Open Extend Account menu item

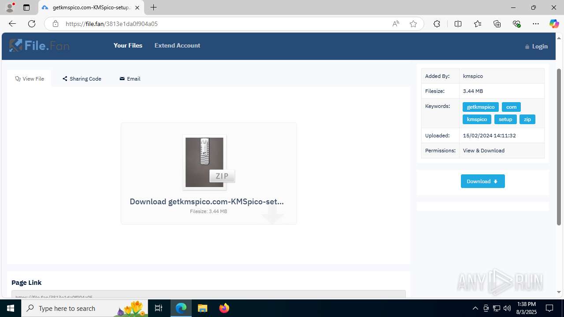point(177,45)
